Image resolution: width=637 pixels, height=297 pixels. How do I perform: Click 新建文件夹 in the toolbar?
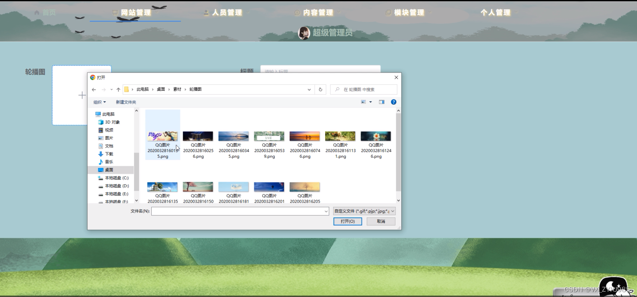[126, 102]
